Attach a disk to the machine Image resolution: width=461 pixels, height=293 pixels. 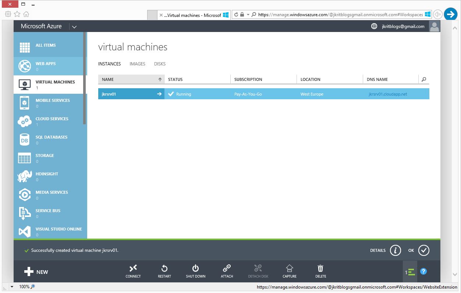[x=227, y=271]
